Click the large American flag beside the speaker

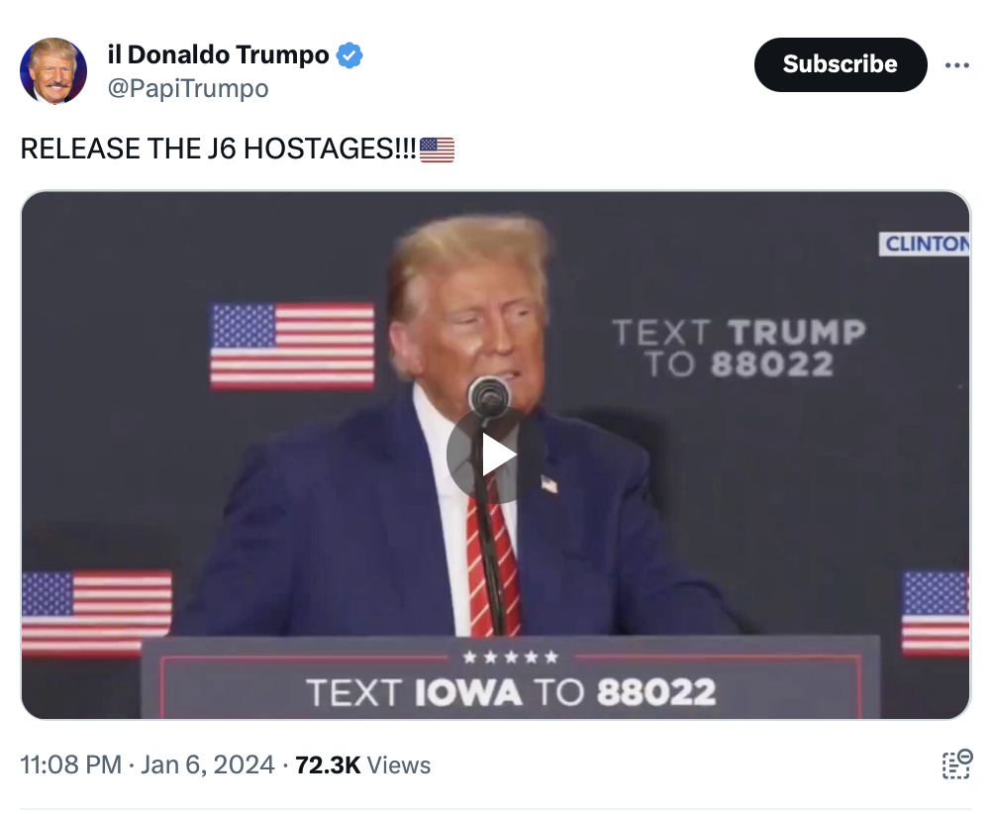[292, 346]
